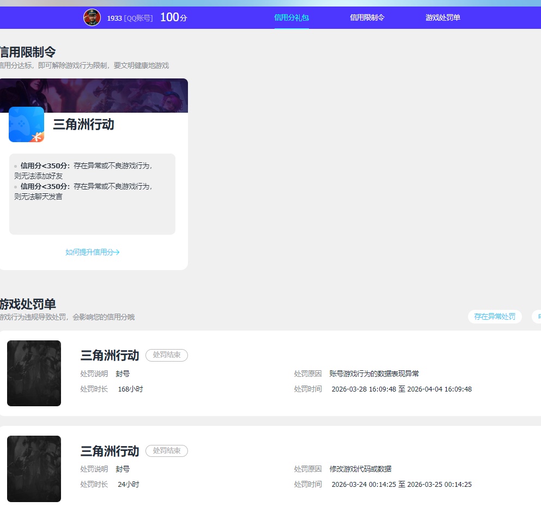Viewport: 541px width, 507px height.
Task: Click the banner image on the 三角洲行动 card
Action: click(94, 95)
